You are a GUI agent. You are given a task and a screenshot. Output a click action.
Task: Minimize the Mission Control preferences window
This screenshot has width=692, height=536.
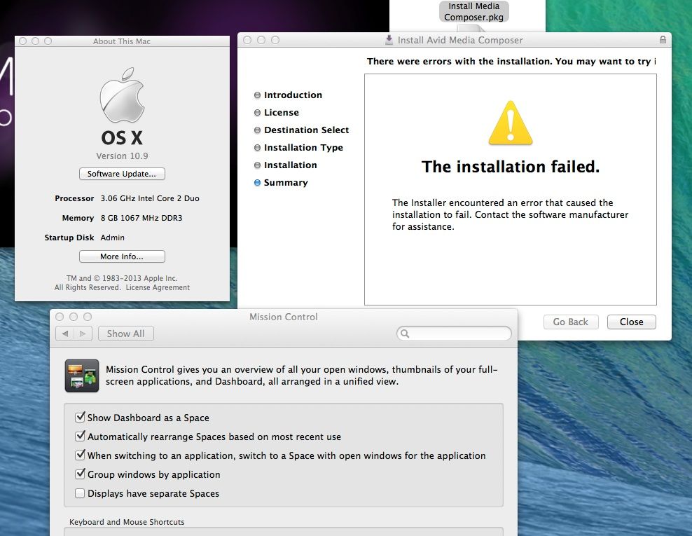(x=74, y=317)
